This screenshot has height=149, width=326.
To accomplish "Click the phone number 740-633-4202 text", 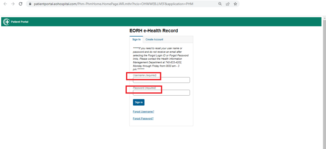I will point(174,62).
